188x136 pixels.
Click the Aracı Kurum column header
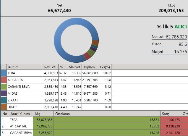click(x=21, y=114)
